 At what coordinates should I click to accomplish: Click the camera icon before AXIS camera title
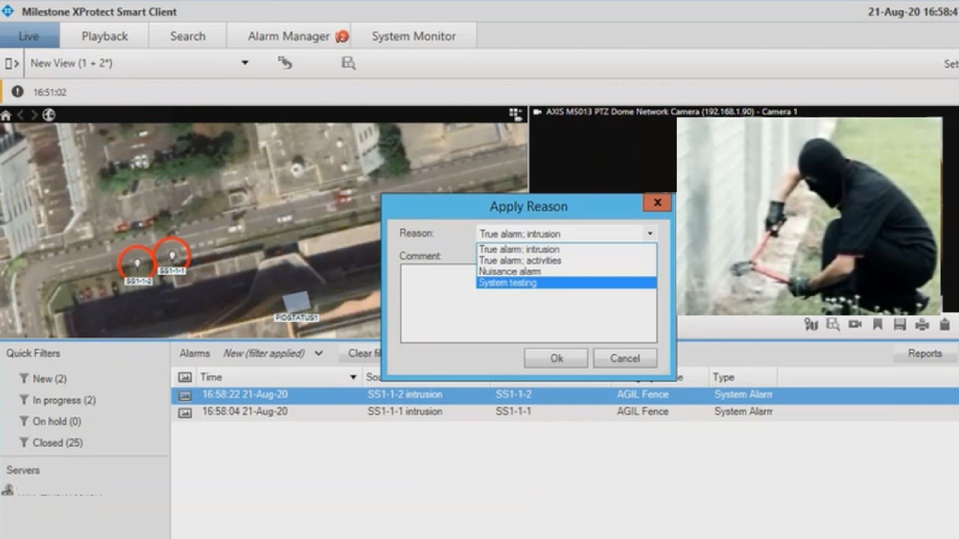537,112
